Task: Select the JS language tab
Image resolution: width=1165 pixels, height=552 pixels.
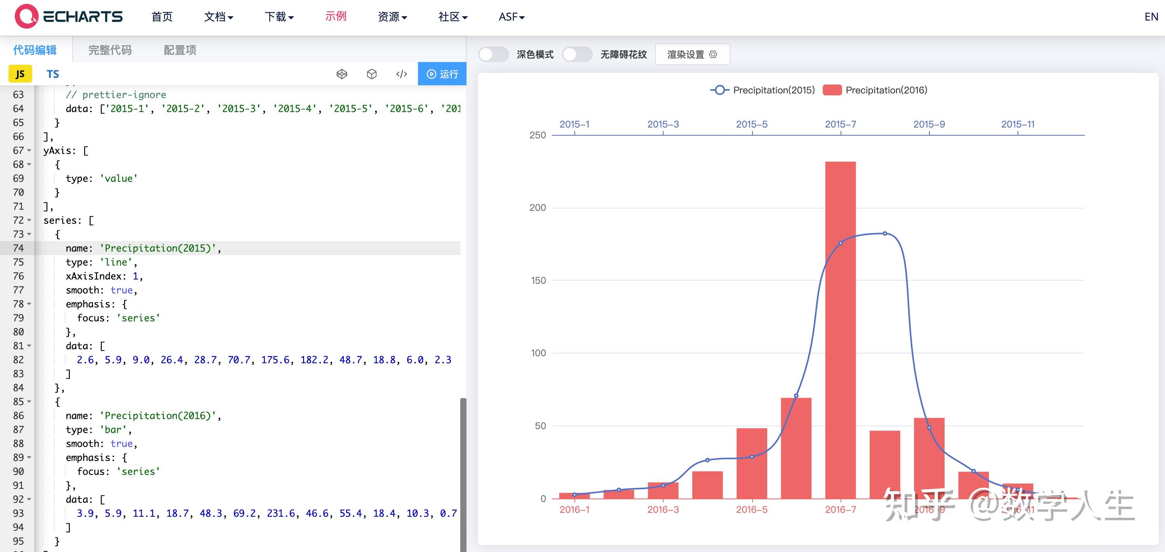Action: 20,73
